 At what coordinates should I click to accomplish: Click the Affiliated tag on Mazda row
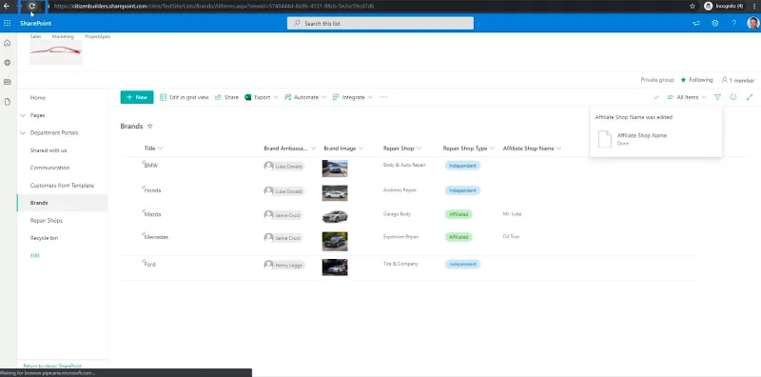click(459, 214)
